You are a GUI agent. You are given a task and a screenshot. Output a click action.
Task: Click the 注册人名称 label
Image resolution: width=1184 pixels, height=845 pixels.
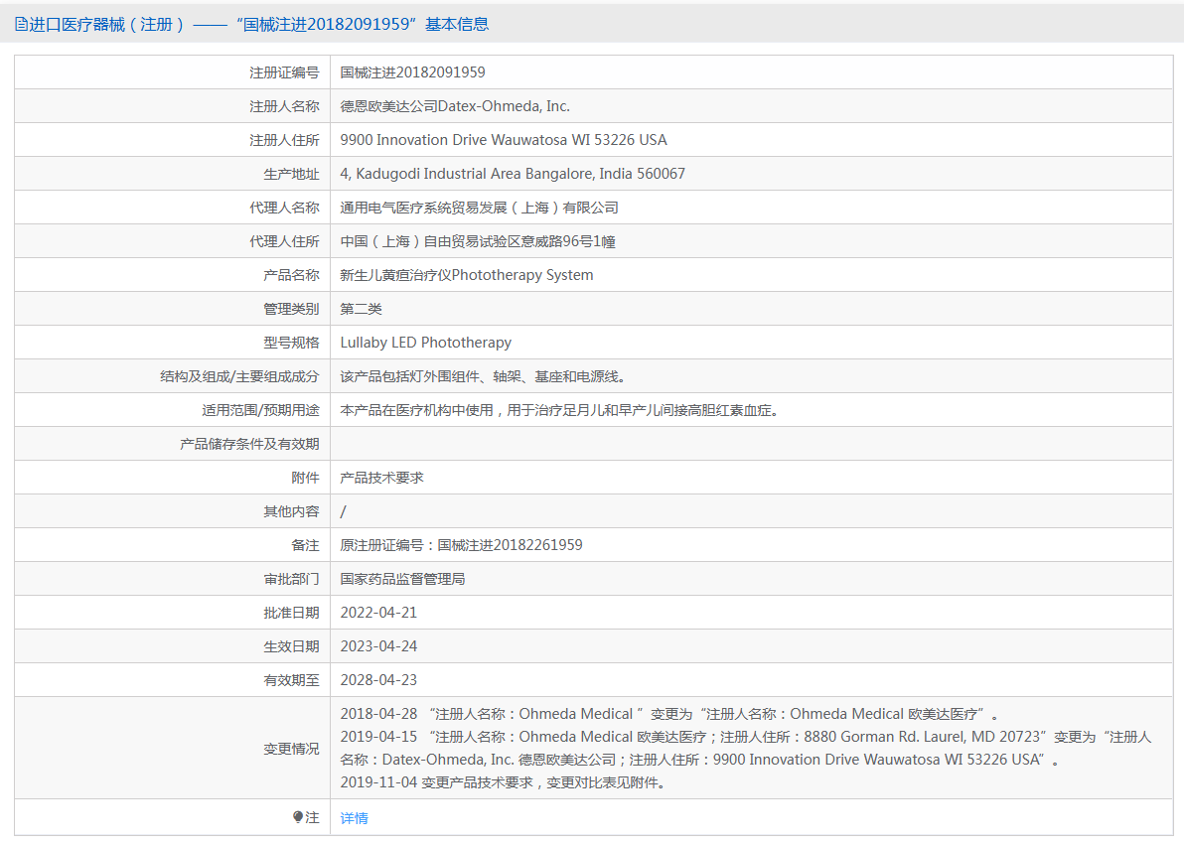point(285,106)
